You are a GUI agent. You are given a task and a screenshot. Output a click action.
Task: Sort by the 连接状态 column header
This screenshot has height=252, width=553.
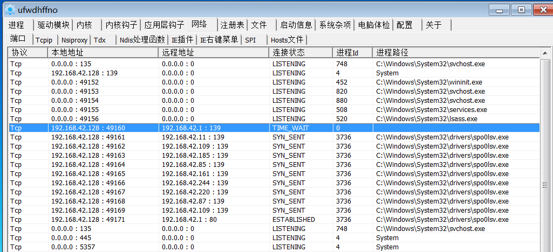[301, 53]
